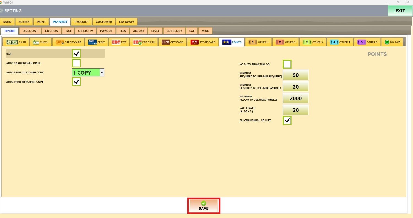Expand Auto Print Customer Copy dropdown

tap(102, 73)
